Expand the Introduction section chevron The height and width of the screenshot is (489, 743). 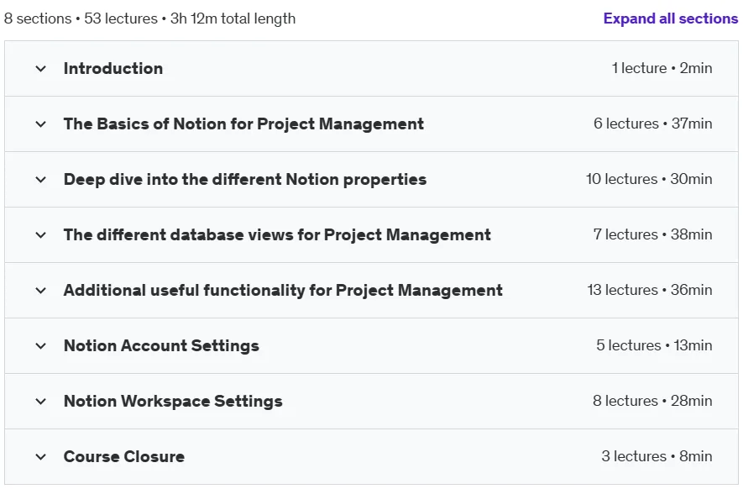[x=41, y=69]
